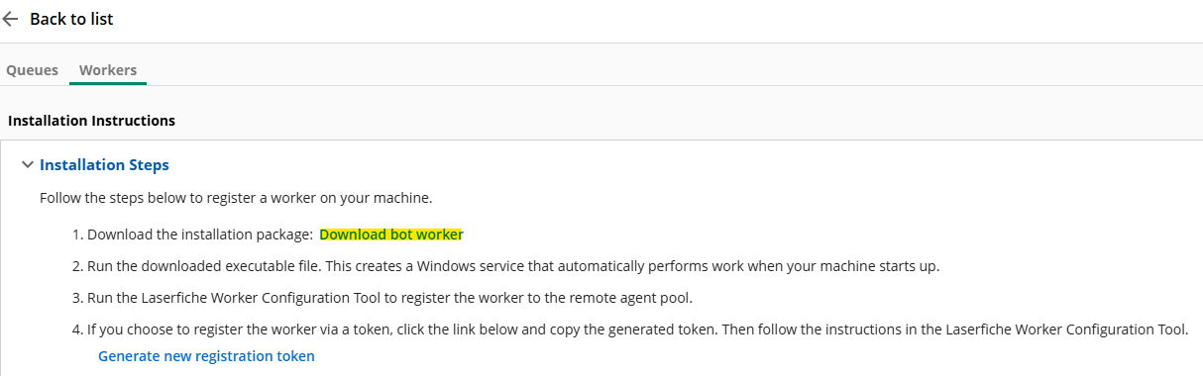The width and height of the screenshot is (1203, 376).
Task: Click the back arrow icon
Action: 11,19
